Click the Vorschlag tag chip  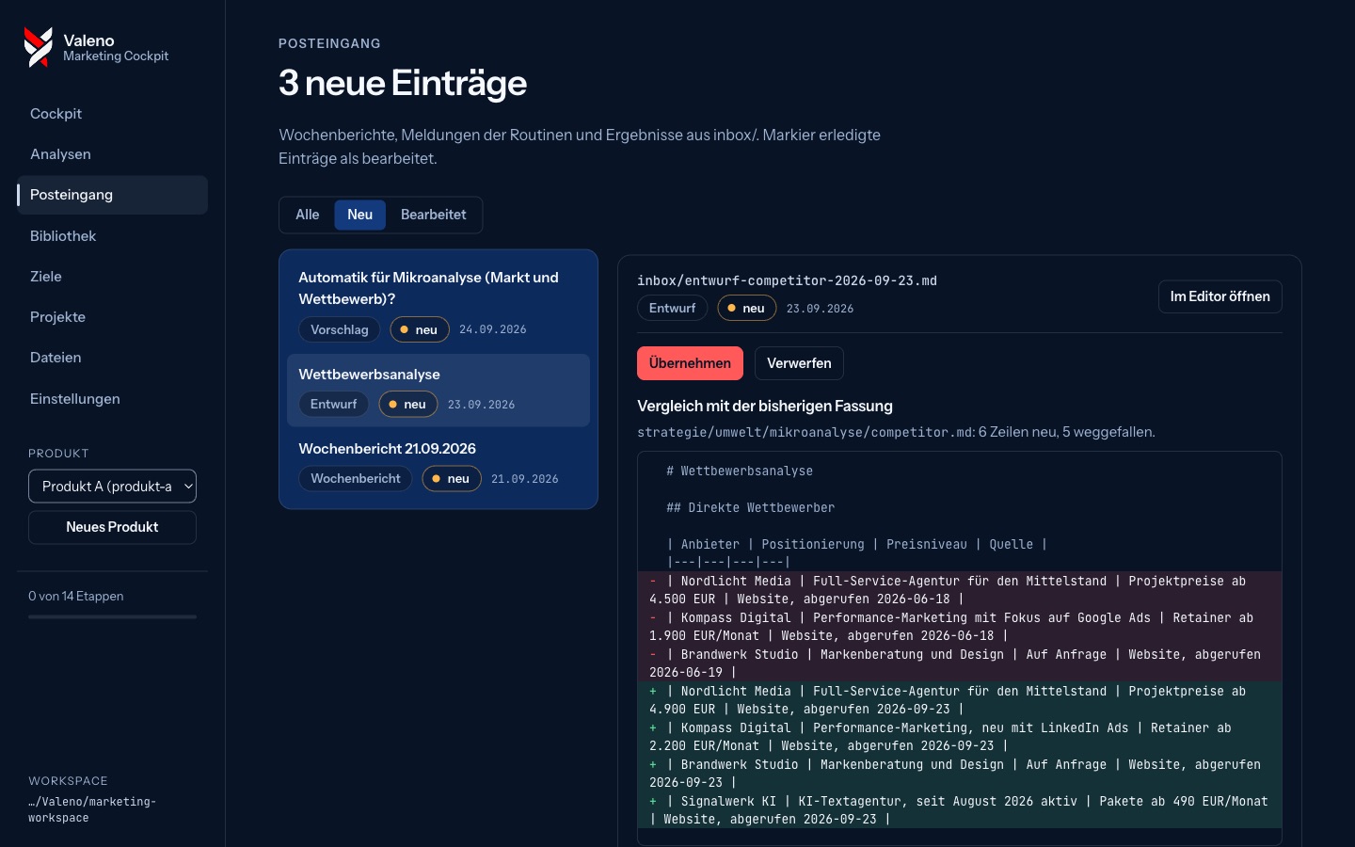pos(340,329)
